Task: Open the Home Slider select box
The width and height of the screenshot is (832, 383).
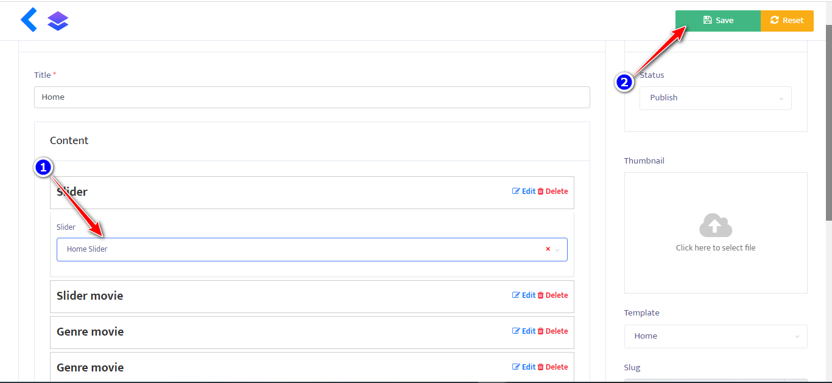Action: point(312,249)
